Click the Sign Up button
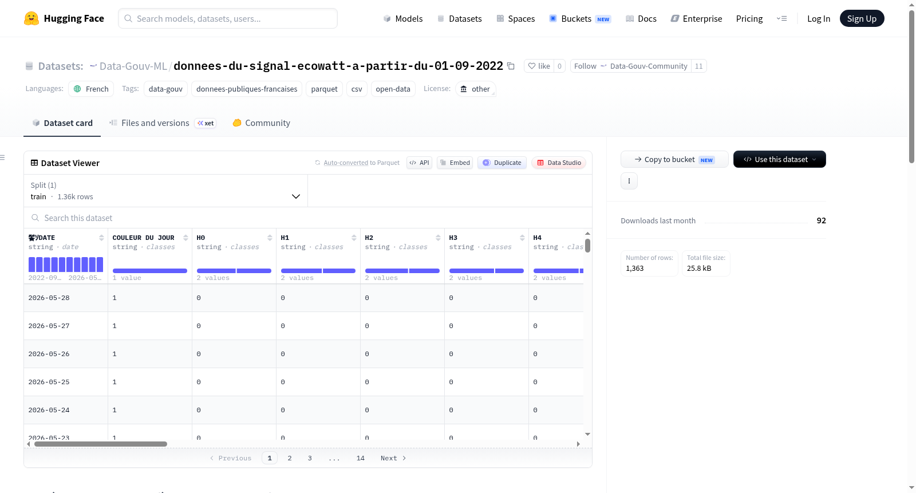This screenshot has height=493, width=916. point(862,18)
